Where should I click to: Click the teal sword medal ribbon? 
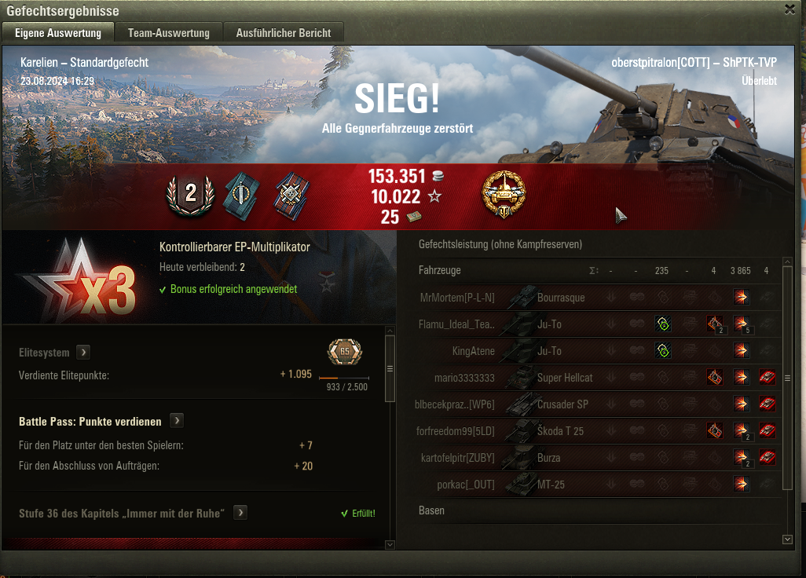241,196
